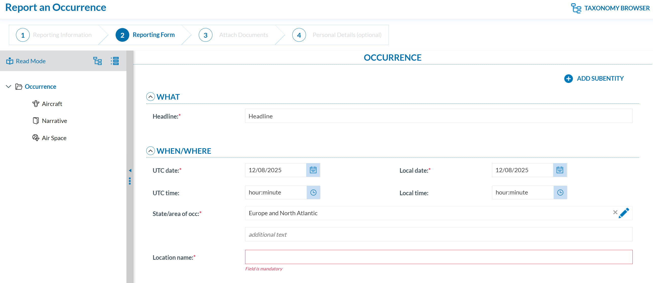Open the Local time clock picker
The height and width of the screenshot is (283, 653).
tap(560, 192)
